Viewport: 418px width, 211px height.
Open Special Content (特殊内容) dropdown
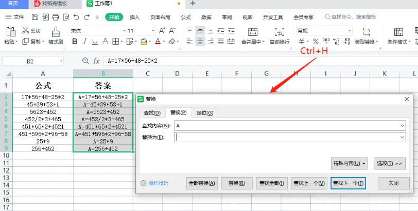click(x=349, y=163)
